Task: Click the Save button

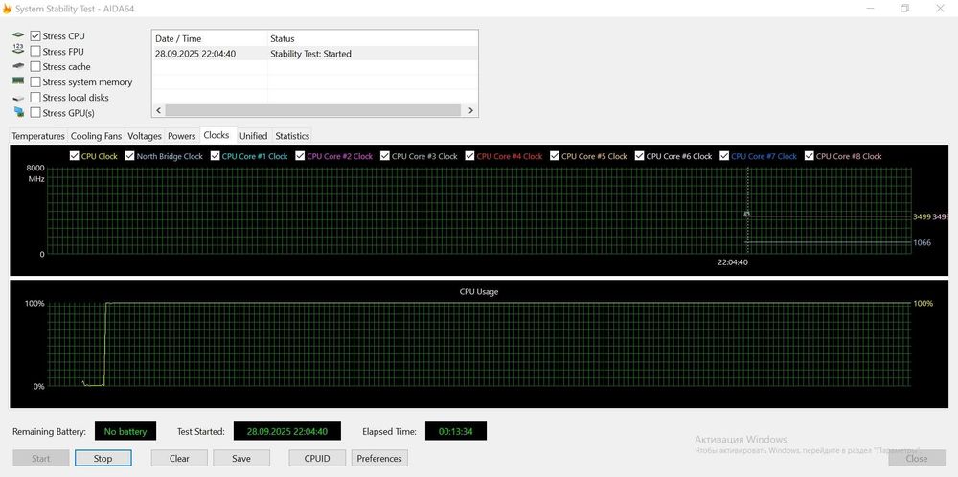Action: pos(241,458)
